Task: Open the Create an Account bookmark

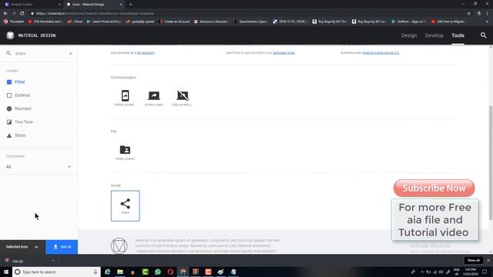Action: click(x=175, y=22)
